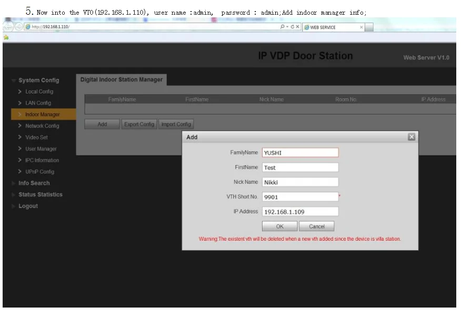Click the new blank tab button
Screen dimensions: 461x317
click(x=369, y=27)
